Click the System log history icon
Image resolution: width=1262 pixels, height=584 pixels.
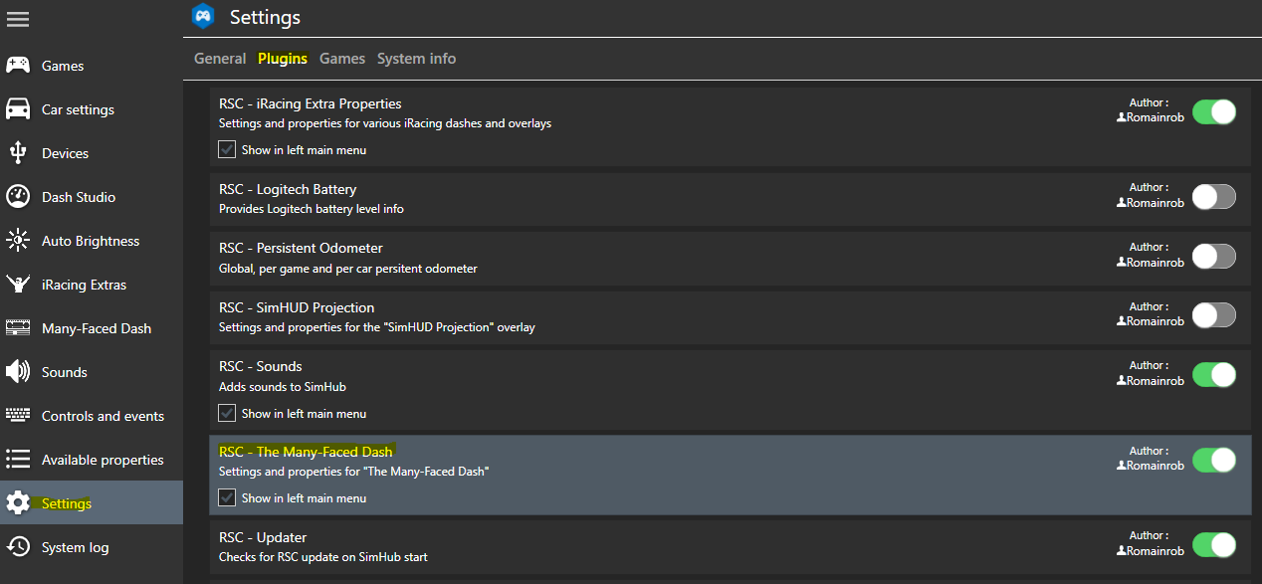tap(18, 547)
